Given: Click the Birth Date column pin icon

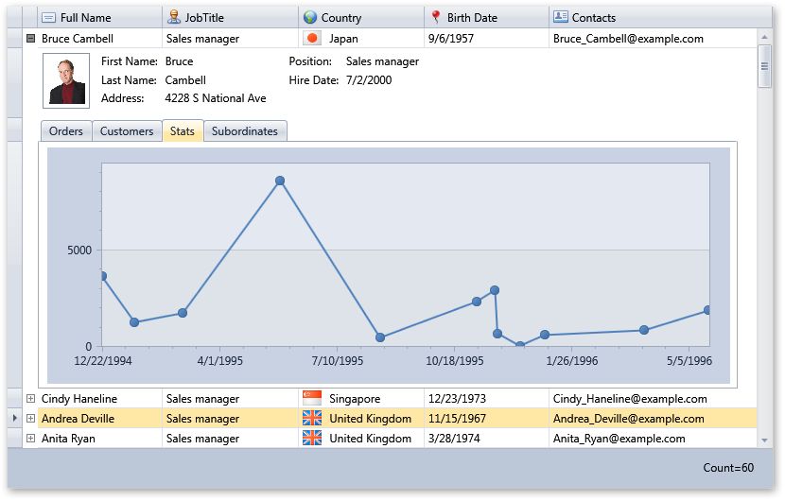Looking at the screenshot, I should 435,17.
